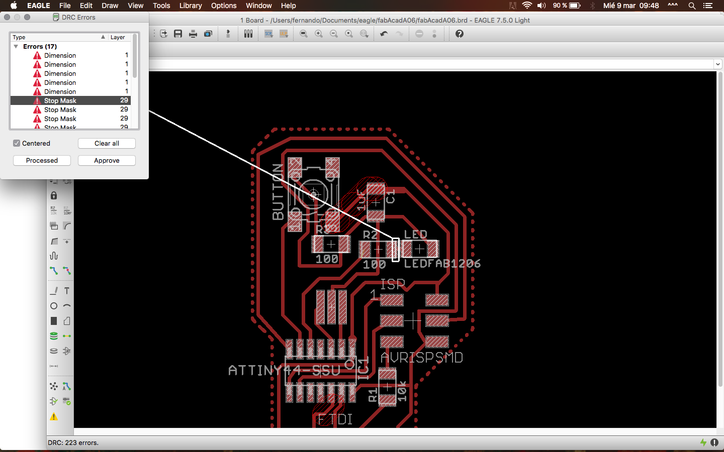This screenshot has width=724, height=452.
Task: Open the Tools menu
Action: [161, 6]
